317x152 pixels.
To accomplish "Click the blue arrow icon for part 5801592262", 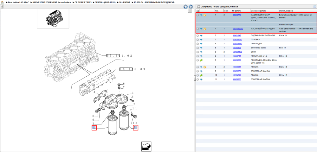I will (x=201, y=29).
